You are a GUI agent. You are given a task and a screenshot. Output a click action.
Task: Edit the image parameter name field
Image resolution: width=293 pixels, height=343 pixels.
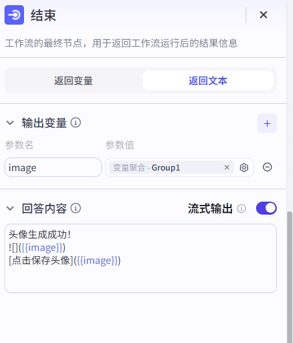coord(53,167)
